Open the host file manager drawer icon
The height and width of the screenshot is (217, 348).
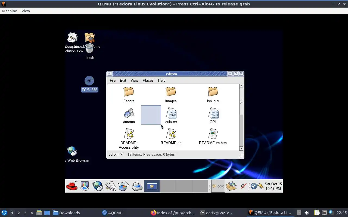tap(39, 213)
